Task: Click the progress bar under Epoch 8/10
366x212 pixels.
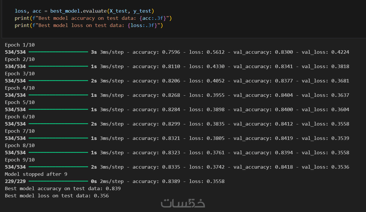Action: tap(58, 153)
